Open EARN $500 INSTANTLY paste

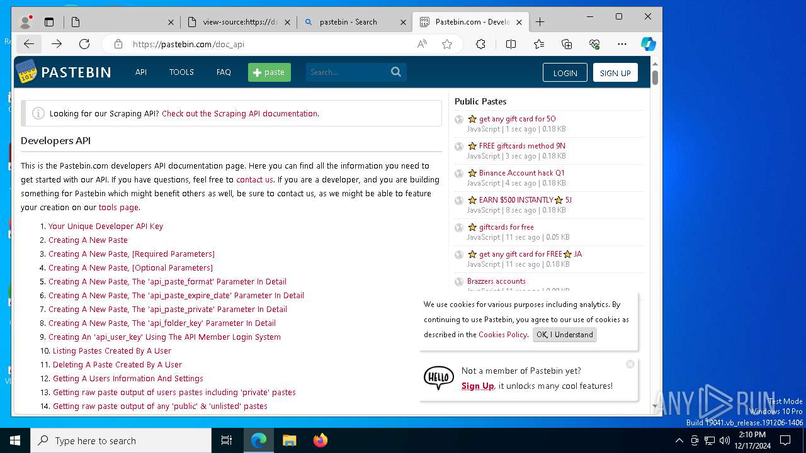[x=525, y=200]
